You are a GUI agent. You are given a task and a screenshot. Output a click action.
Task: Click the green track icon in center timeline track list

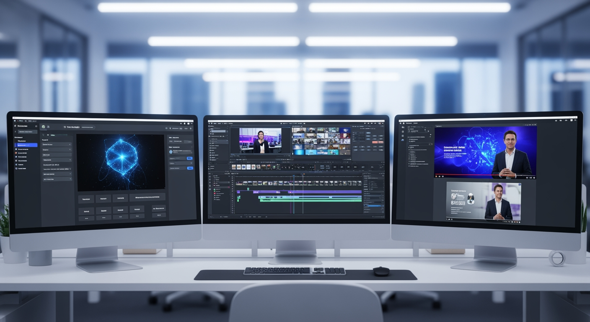(215, 190)
